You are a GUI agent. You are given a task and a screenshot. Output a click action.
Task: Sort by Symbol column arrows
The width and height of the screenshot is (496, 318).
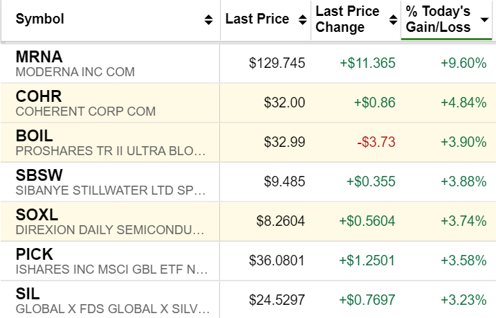209,20
